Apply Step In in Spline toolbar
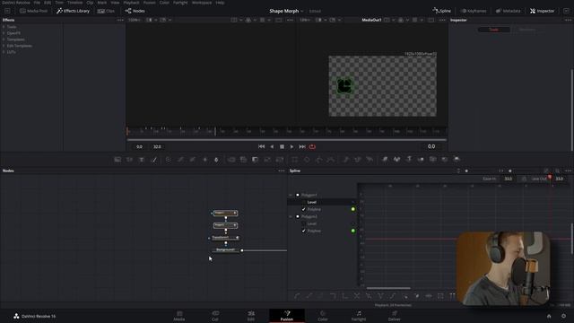The height and width of the screenshot is (323, 574). click(333, 295)
